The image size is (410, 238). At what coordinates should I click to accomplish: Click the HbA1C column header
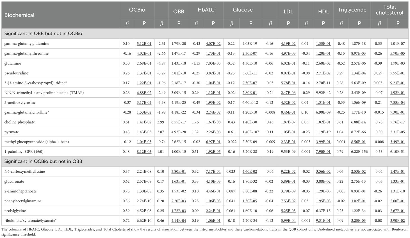(206, 10)
